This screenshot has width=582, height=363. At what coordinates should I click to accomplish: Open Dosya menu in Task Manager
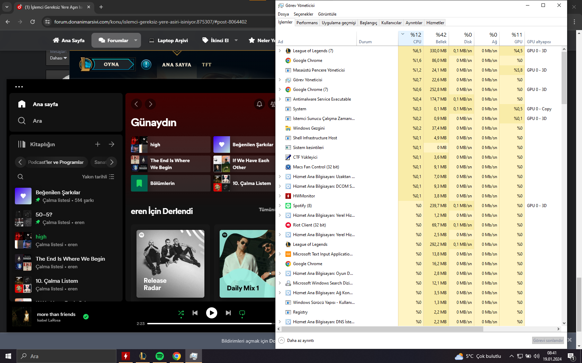pyautogui.click(x=283, y=14)
